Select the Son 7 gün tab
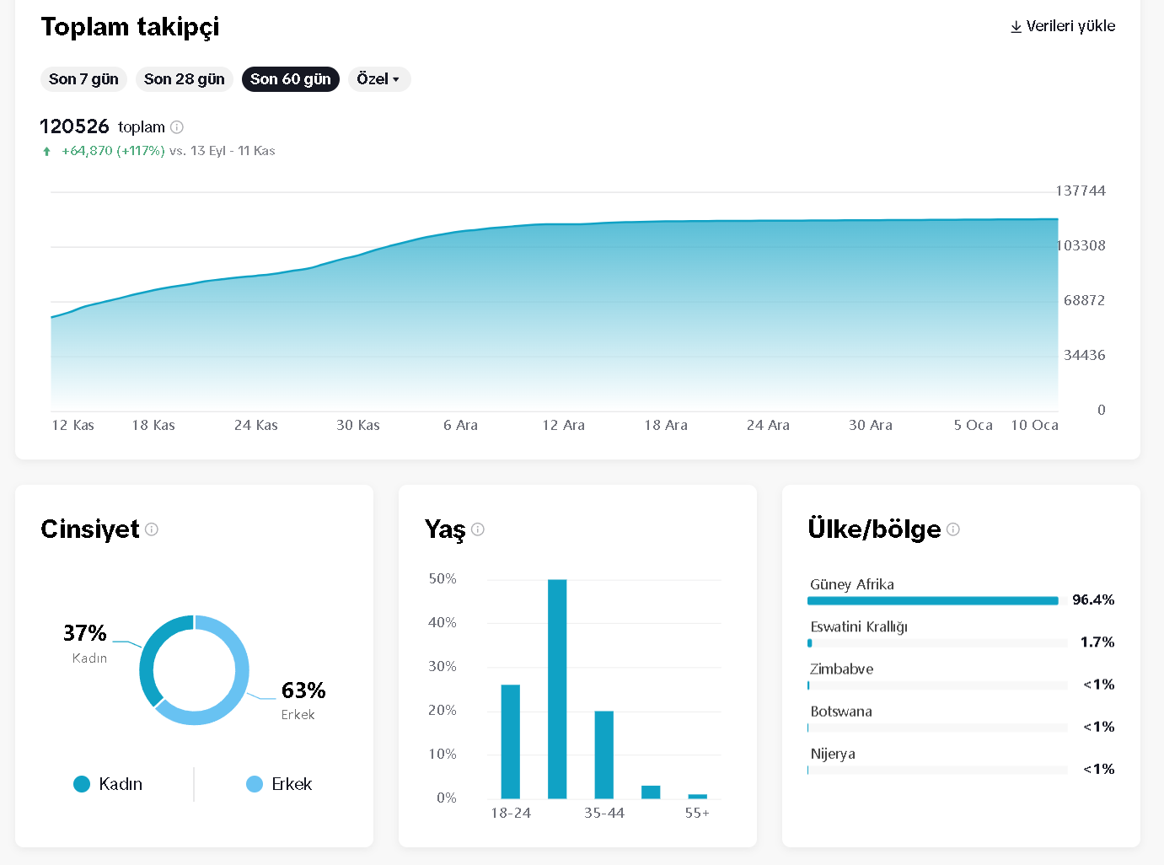The image size is (1164, 865). coord(83,79)
